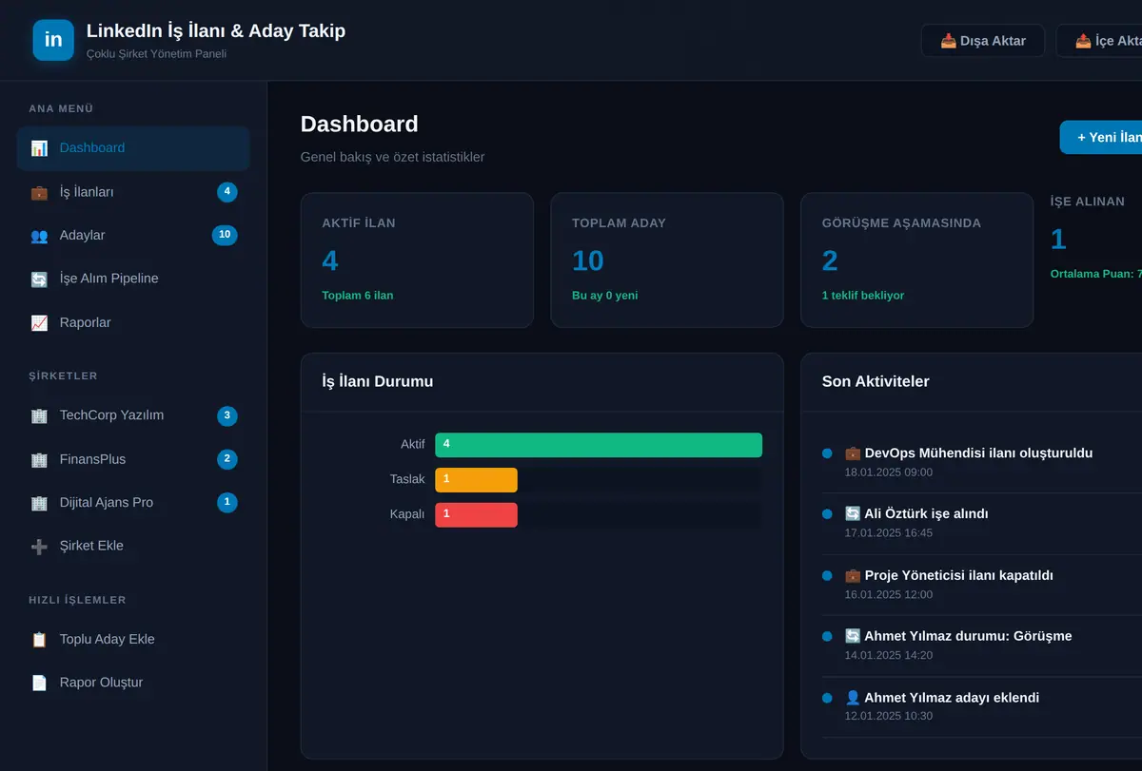1142x771 pixels.
Task: Click the briefcase icon in DevOps Mühendisi activity
Action: click(853, 453)
